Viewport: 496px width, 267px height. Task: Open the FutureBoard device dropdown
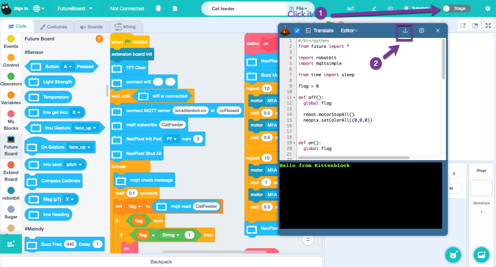[75, 9]
